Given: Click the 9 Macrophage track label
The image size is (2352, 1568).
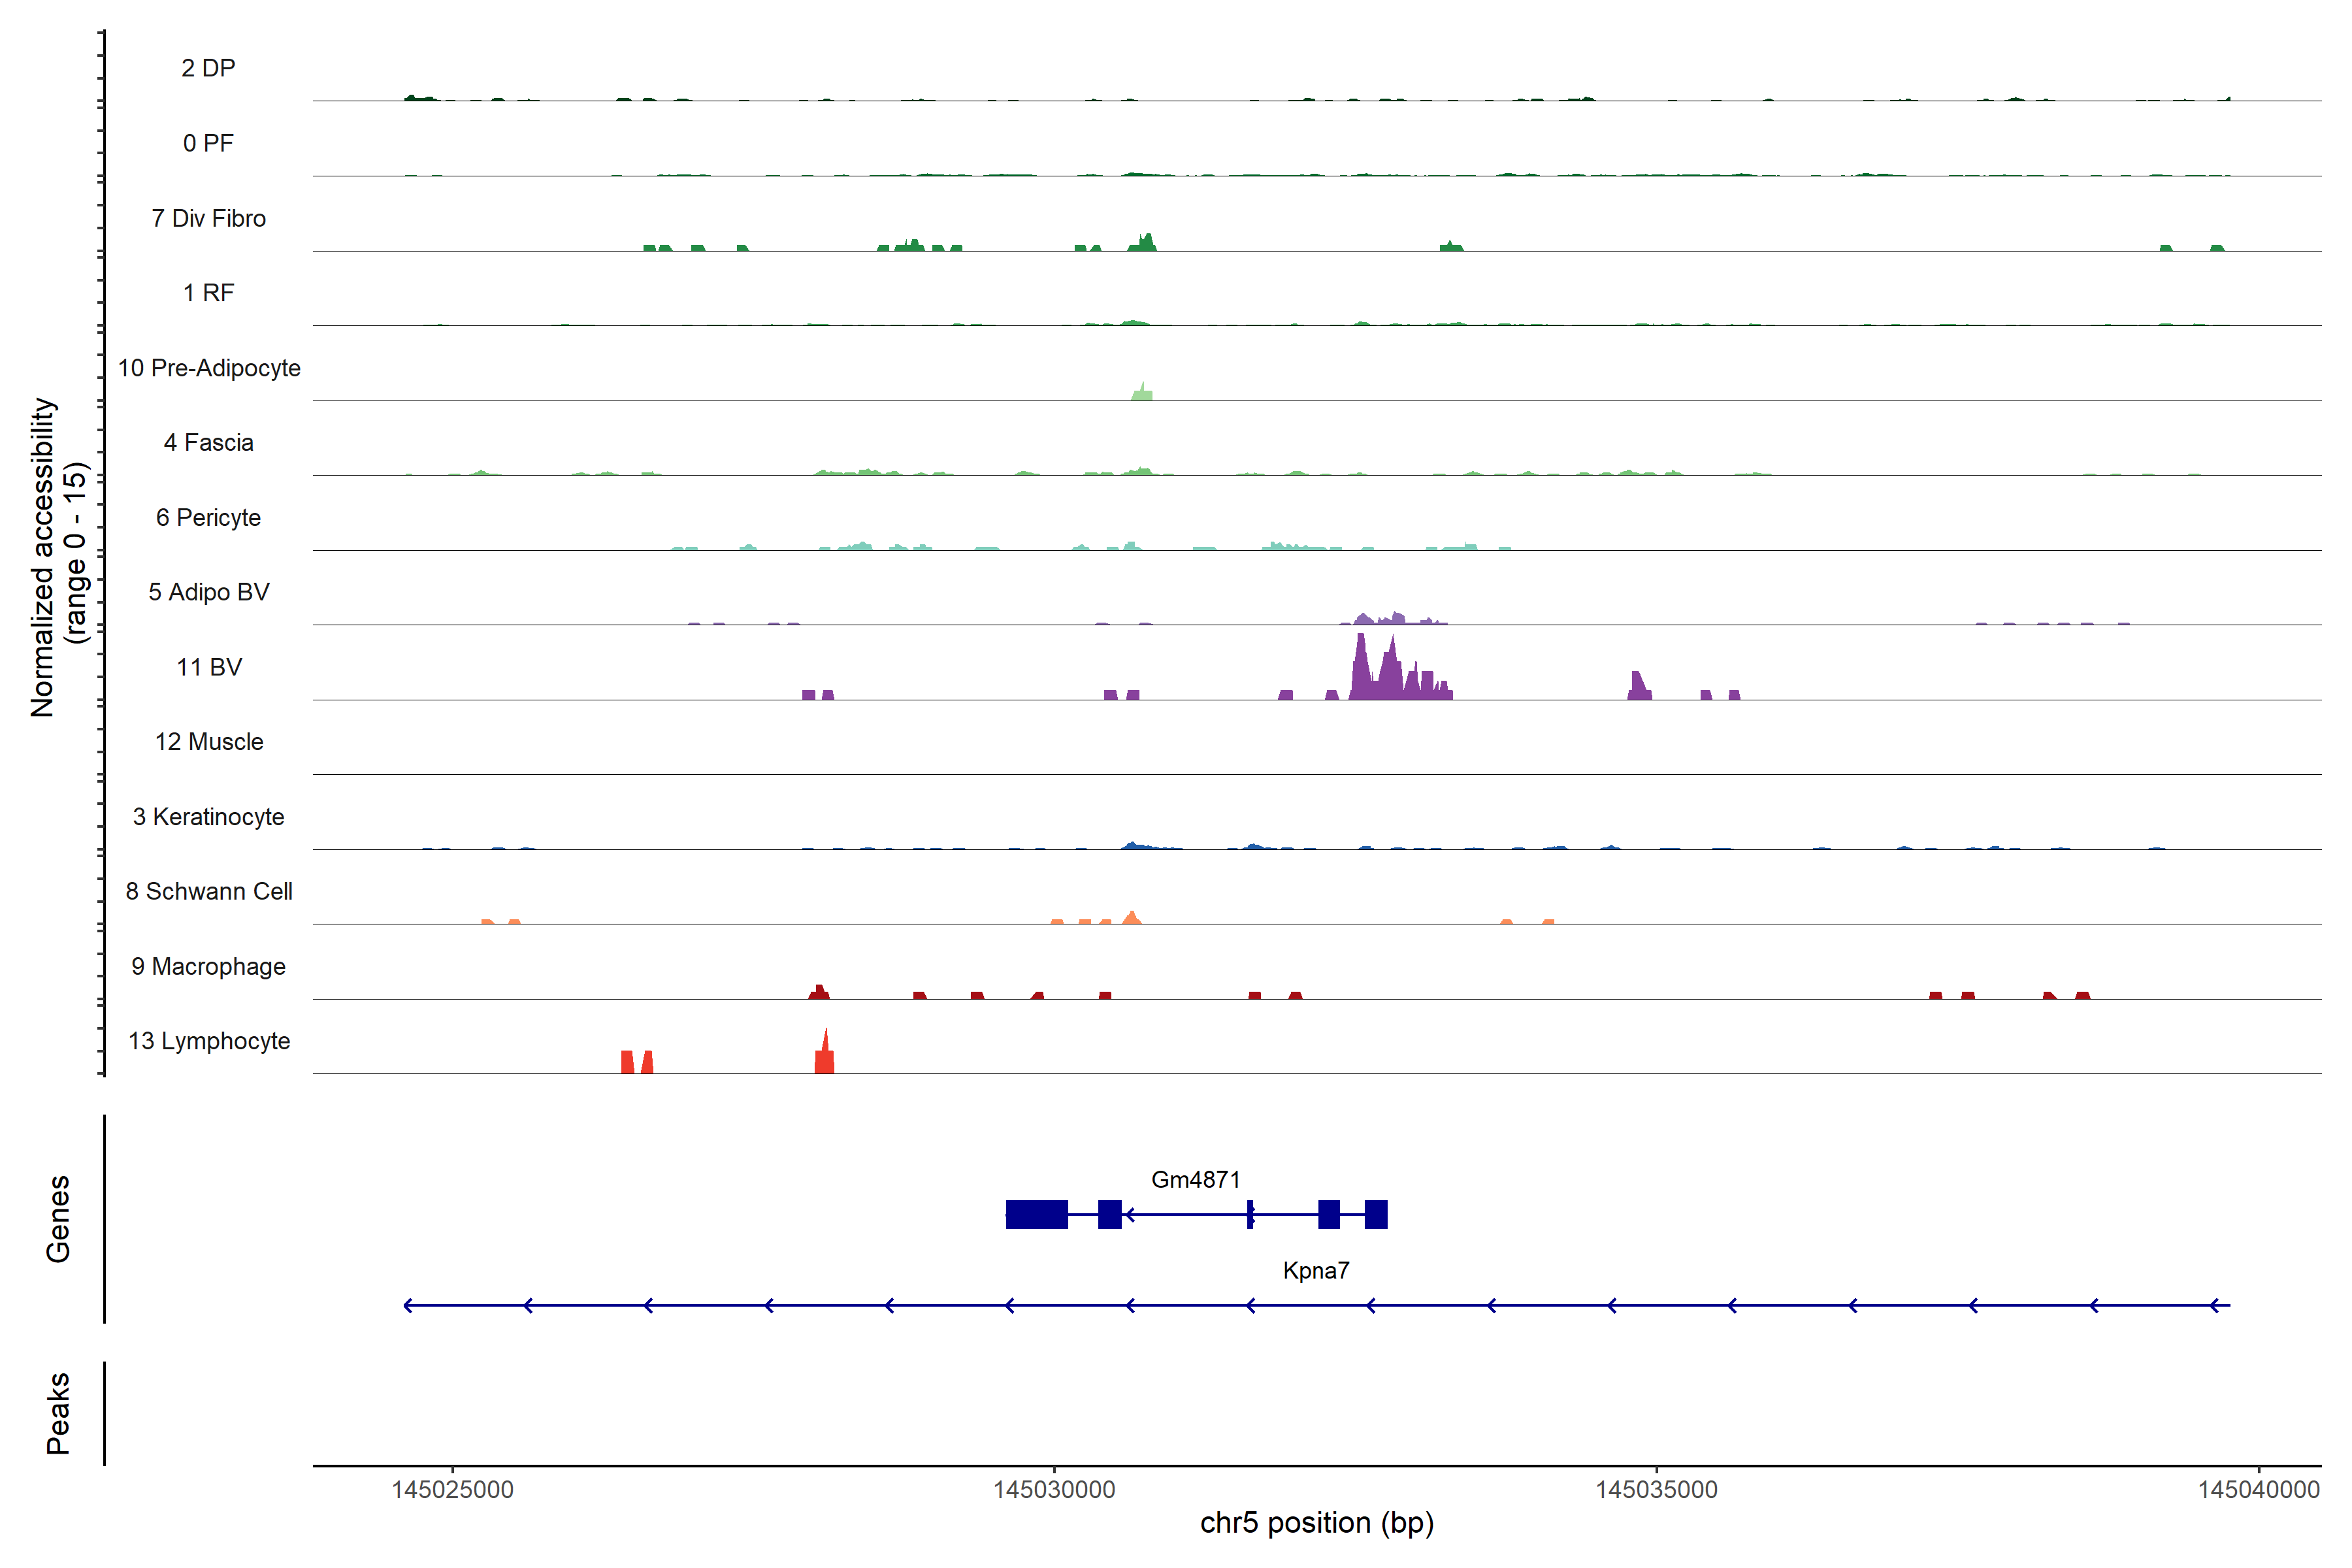Looking at the screenshot, I should point(208,966).
